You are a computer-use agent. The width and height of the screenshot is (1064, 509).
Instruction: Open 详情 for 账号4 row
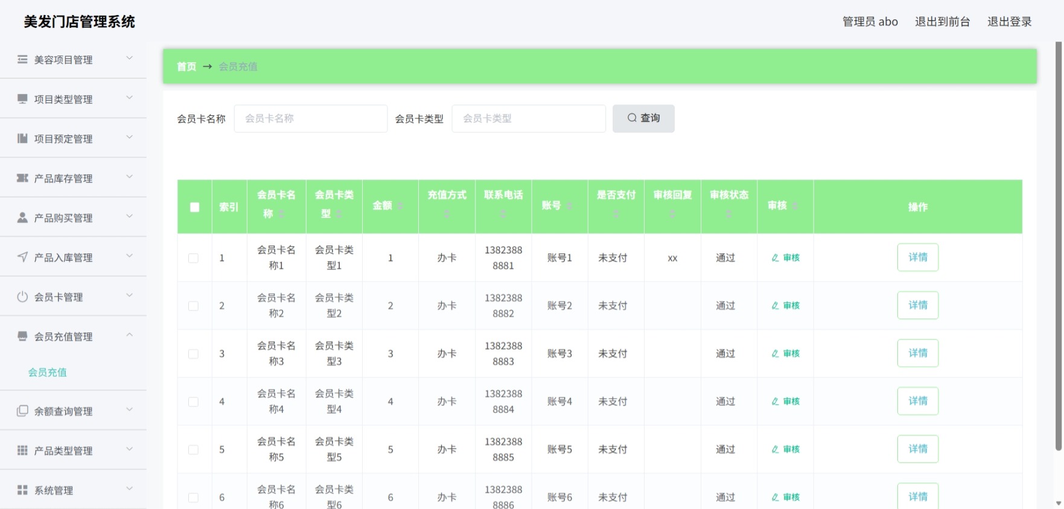click(x=917, y=401)
